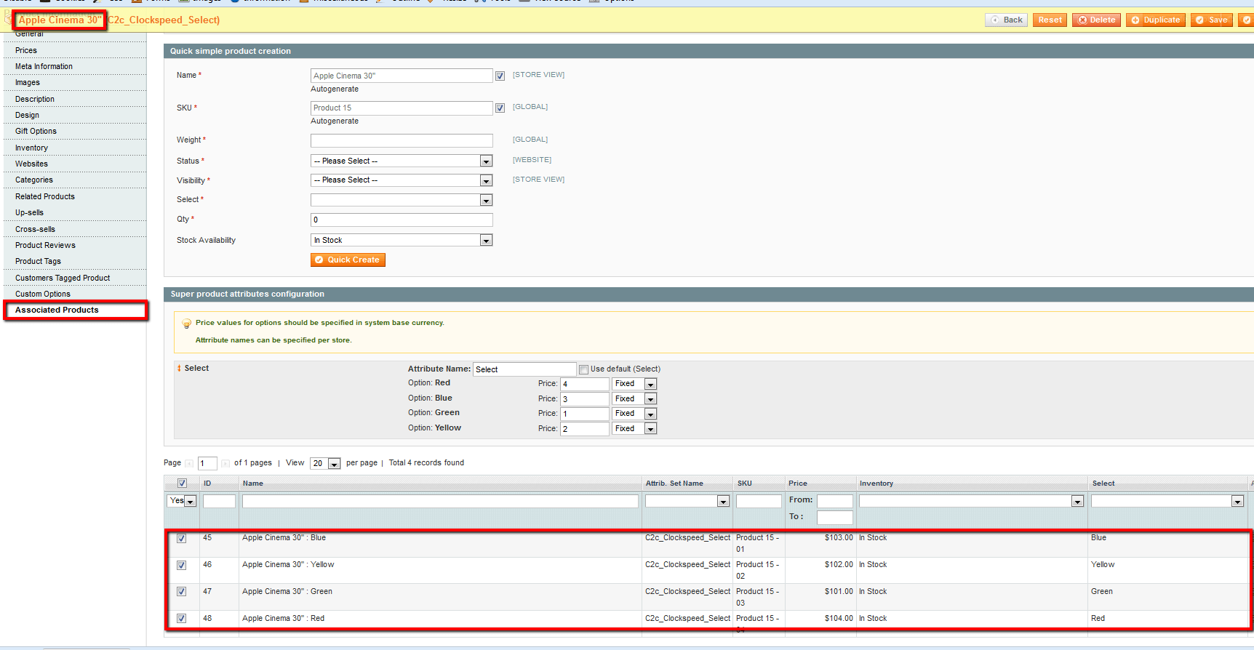
Task: Open the Yes filter dropdown in grid
Action: coord(182,501)
